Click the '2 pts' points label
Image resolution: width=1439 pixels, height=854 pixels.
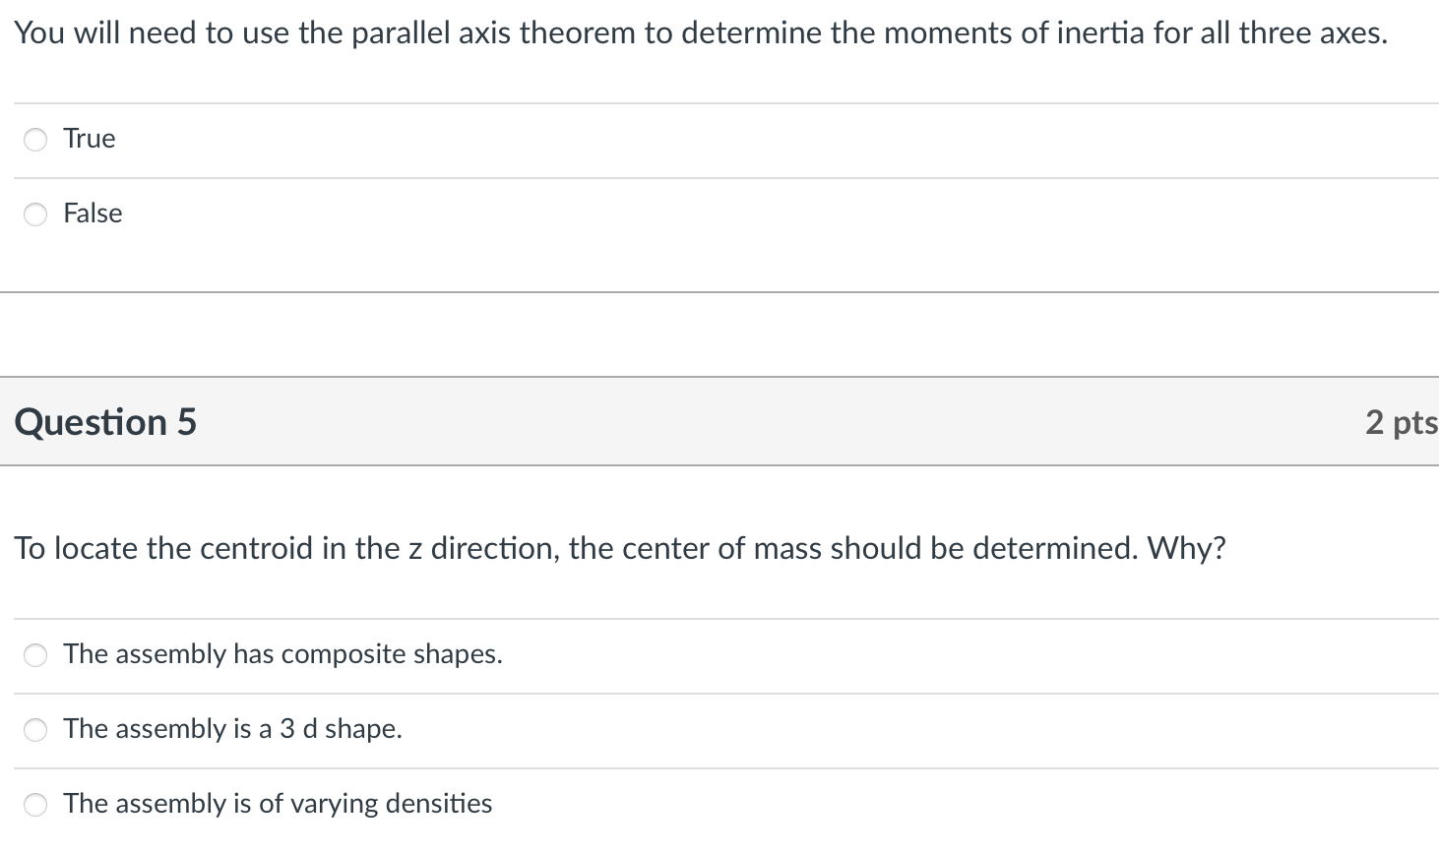click(1400, 422)
